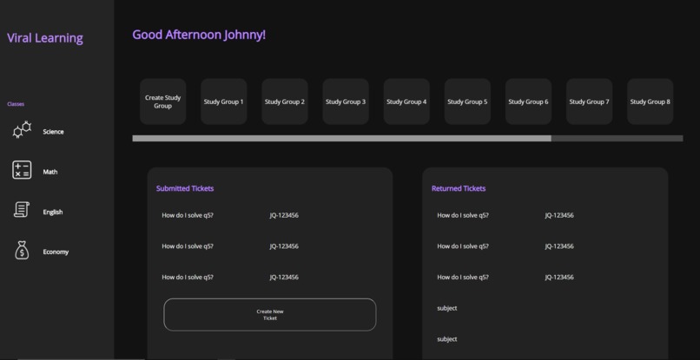Click the Submitted Tickets heading

pos(185,188)
